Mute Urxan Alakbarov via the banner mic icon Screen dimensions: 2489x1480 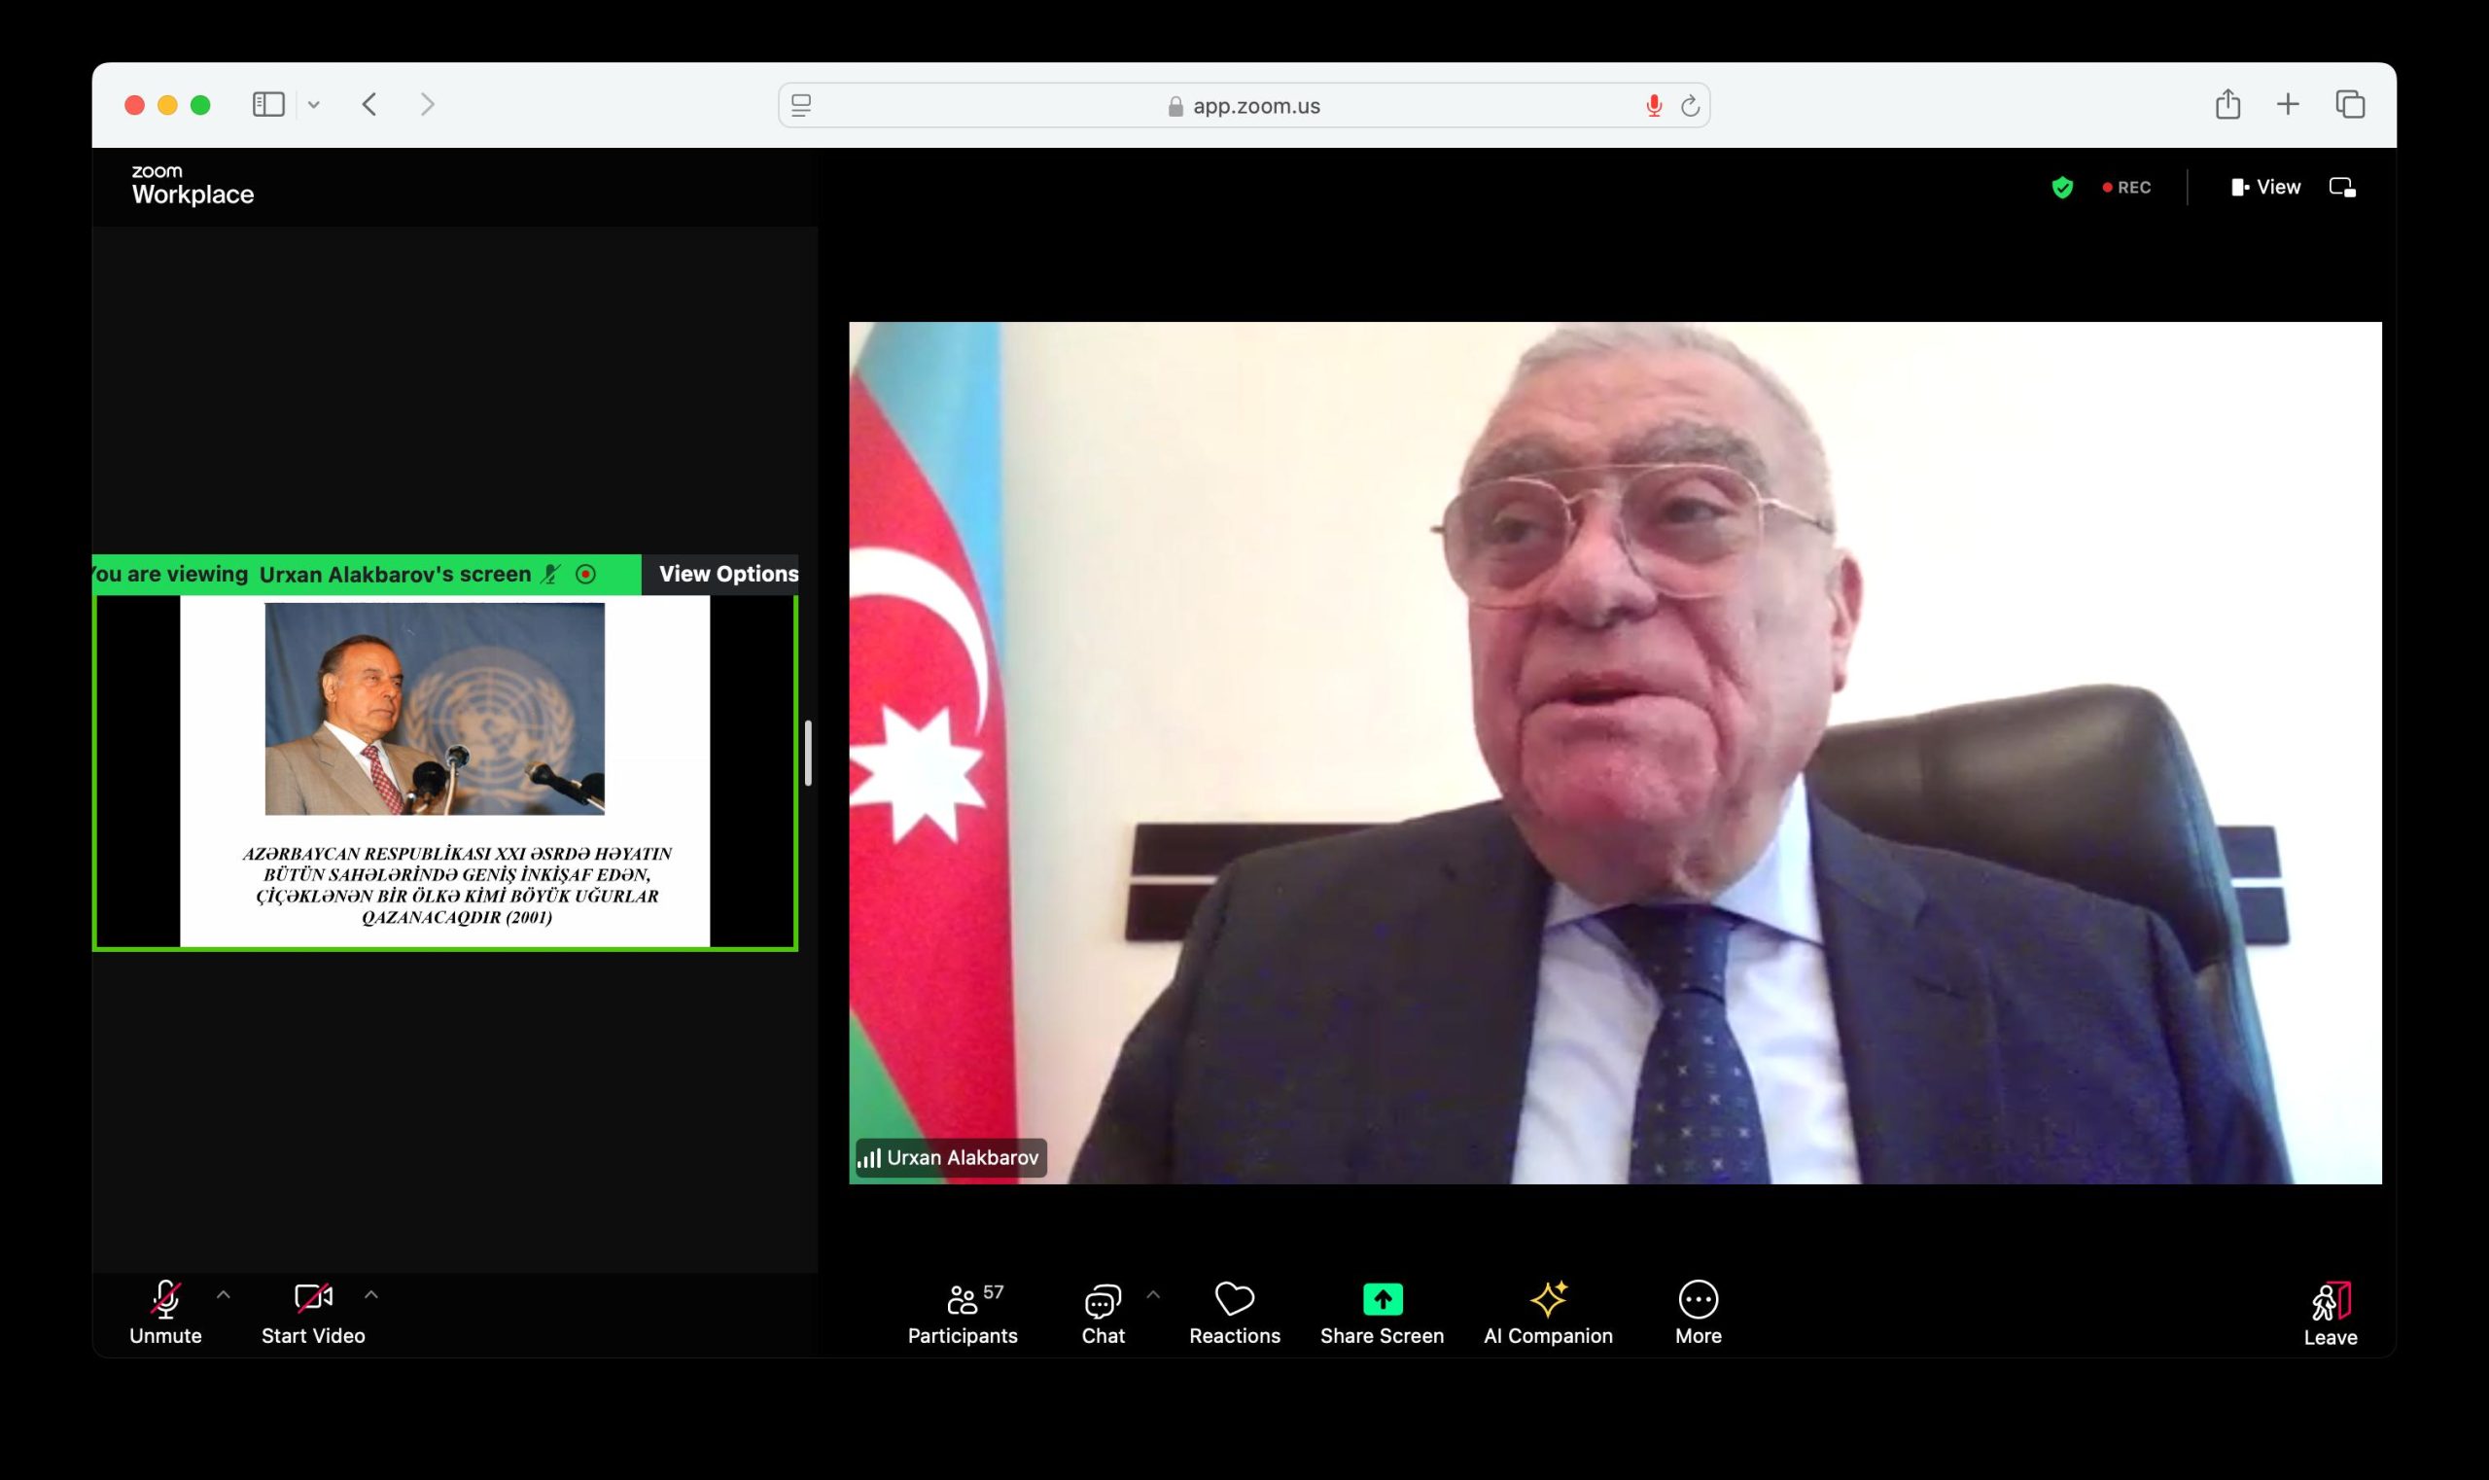point(549,574)
